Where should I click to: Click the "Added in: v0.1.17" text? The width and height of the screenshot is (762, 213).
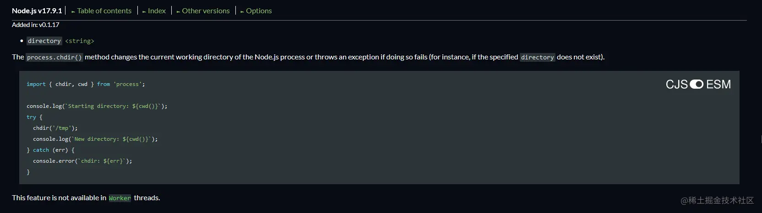click(35, 25)
